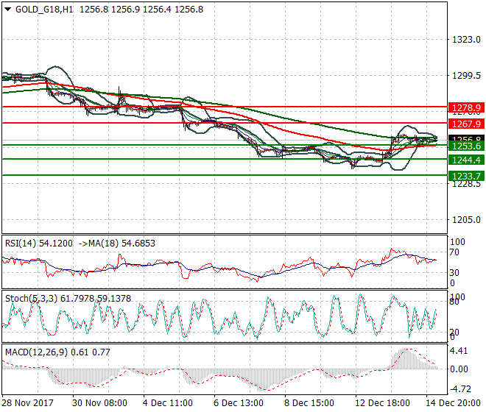
Task: Select the green support level label 1244.4
Action: tap(466, 160)
